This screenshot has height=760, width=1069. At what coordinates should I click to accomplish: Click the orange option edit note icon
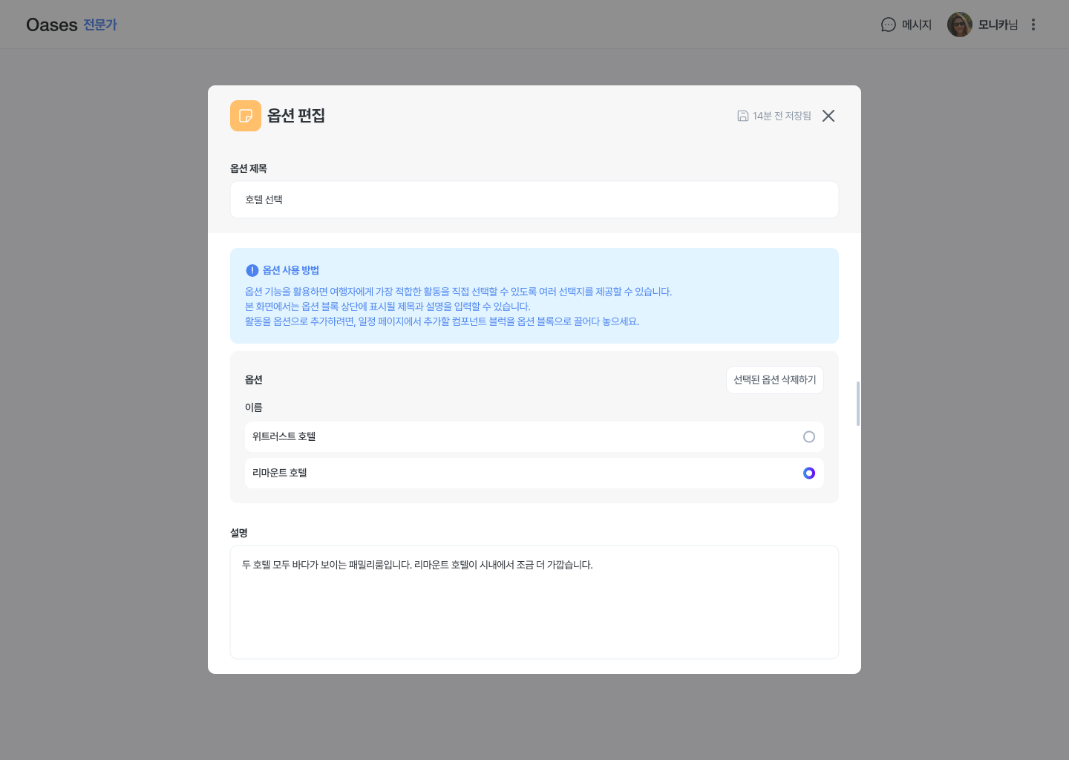coord(246,116)
